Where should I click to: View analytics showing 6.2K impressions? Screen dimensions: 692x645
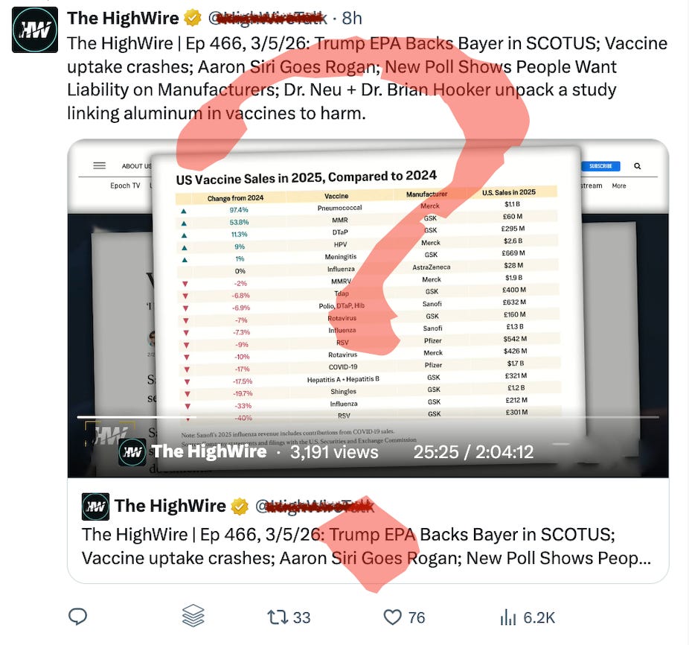pyautogui.click(x=528, y=617)
